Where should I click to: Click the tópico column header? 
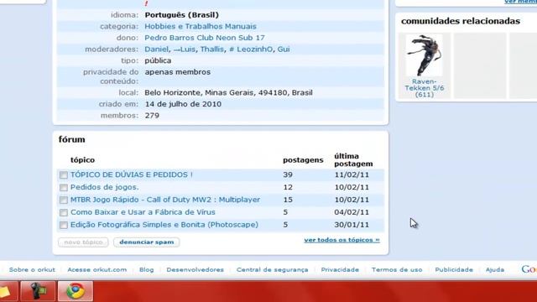(82, 160)
